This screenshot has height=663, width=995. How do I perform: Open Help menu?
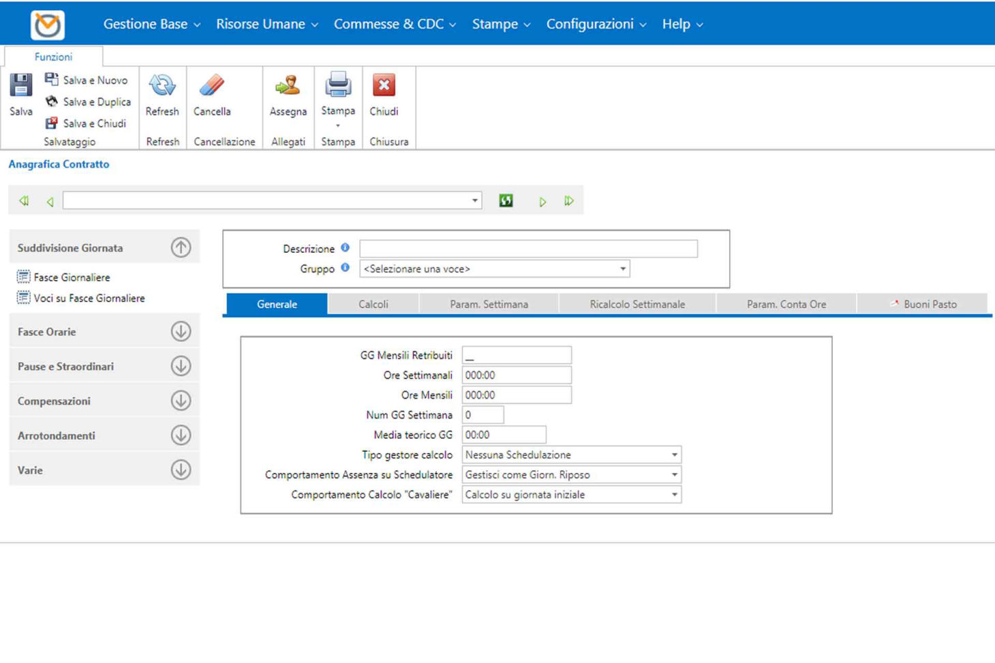(683, 24)
